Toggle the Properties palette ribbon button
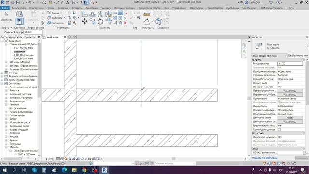The height and width of the screenshot is (174, 309). click(x=19, y=21)
